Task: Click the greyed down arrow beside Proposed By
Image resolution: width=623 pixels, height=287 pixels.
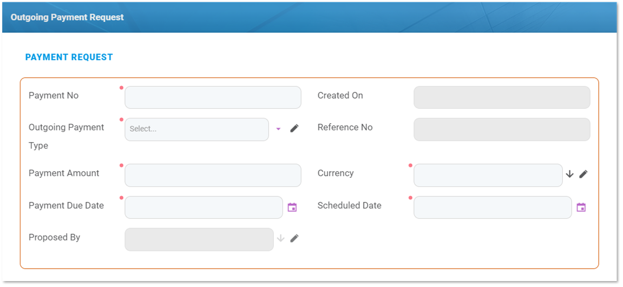Action: (280, 238)
